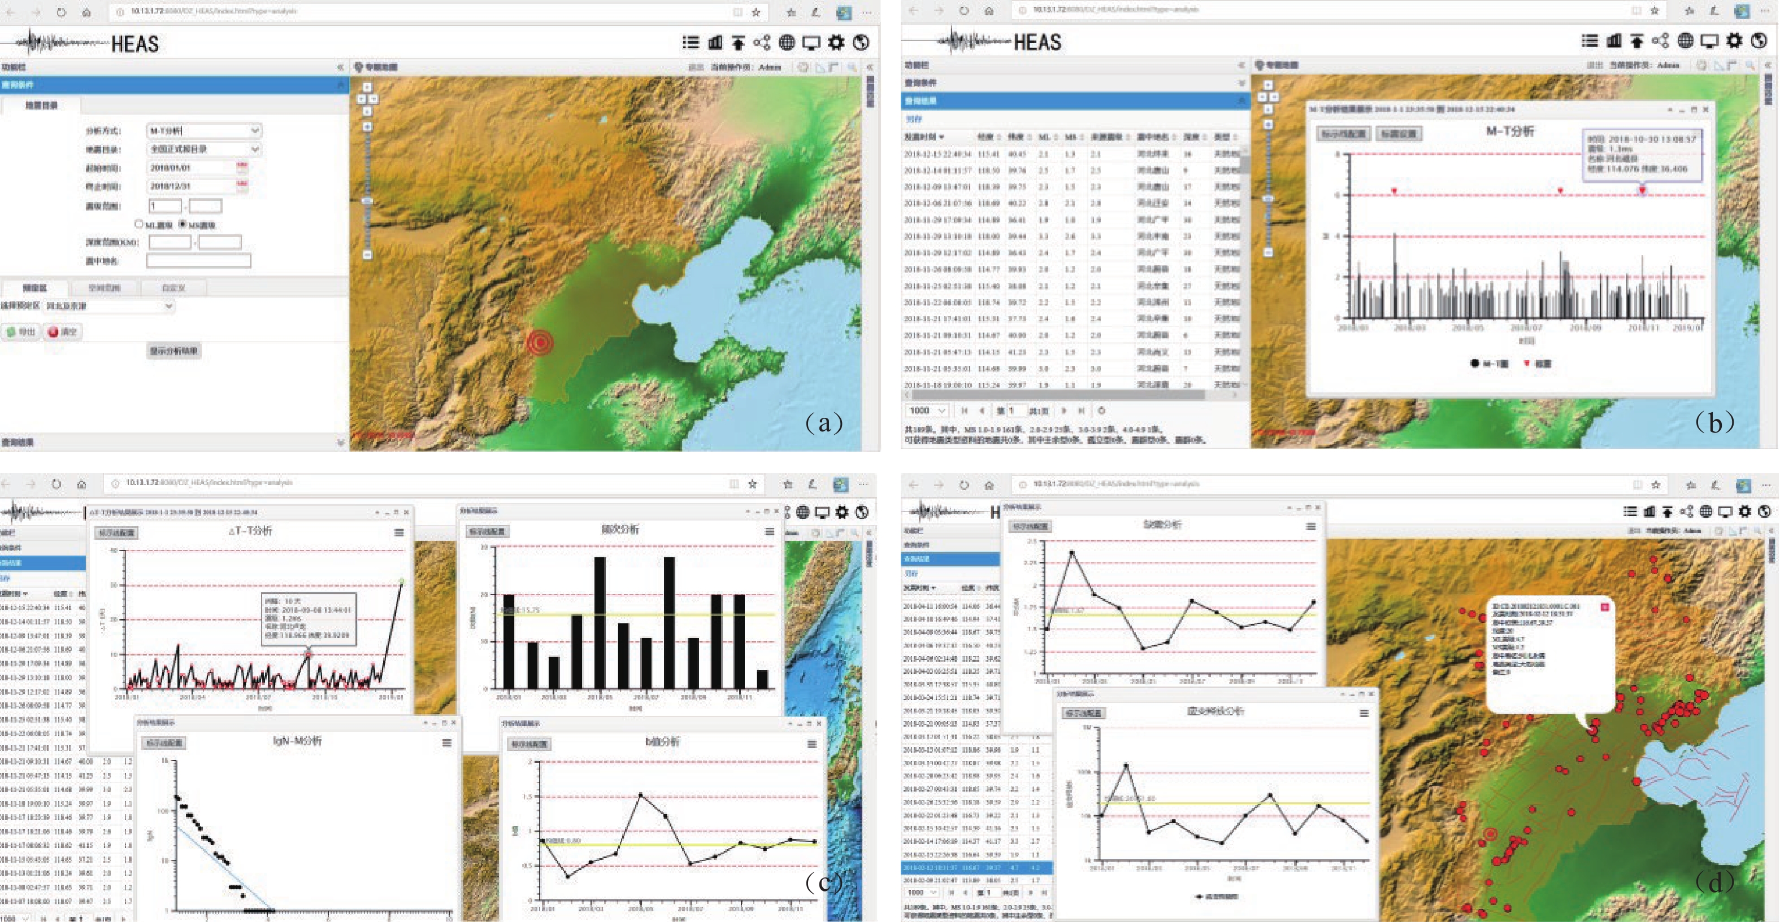Switch to the third custom region tab in panel (a)
This screenshot has height=922, width=1780.
click(173, 287)
